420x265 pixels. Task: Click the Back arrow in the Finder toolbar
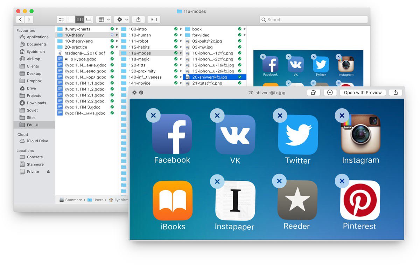pos(21,20)
